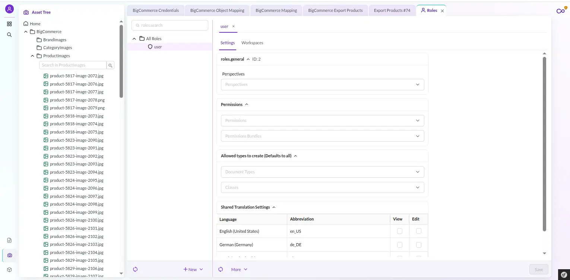The width and height of the screenshot is (570, 280).
Task: Enable Edit for German (Germany)
Action: point(419,245)
